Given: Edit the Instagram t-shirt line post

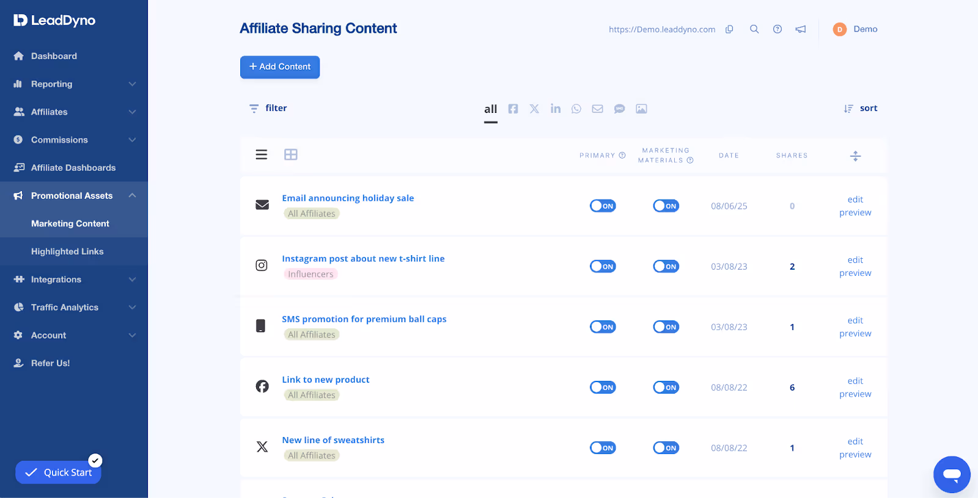Looking at the screenshot, I should [x=855, y=260].
